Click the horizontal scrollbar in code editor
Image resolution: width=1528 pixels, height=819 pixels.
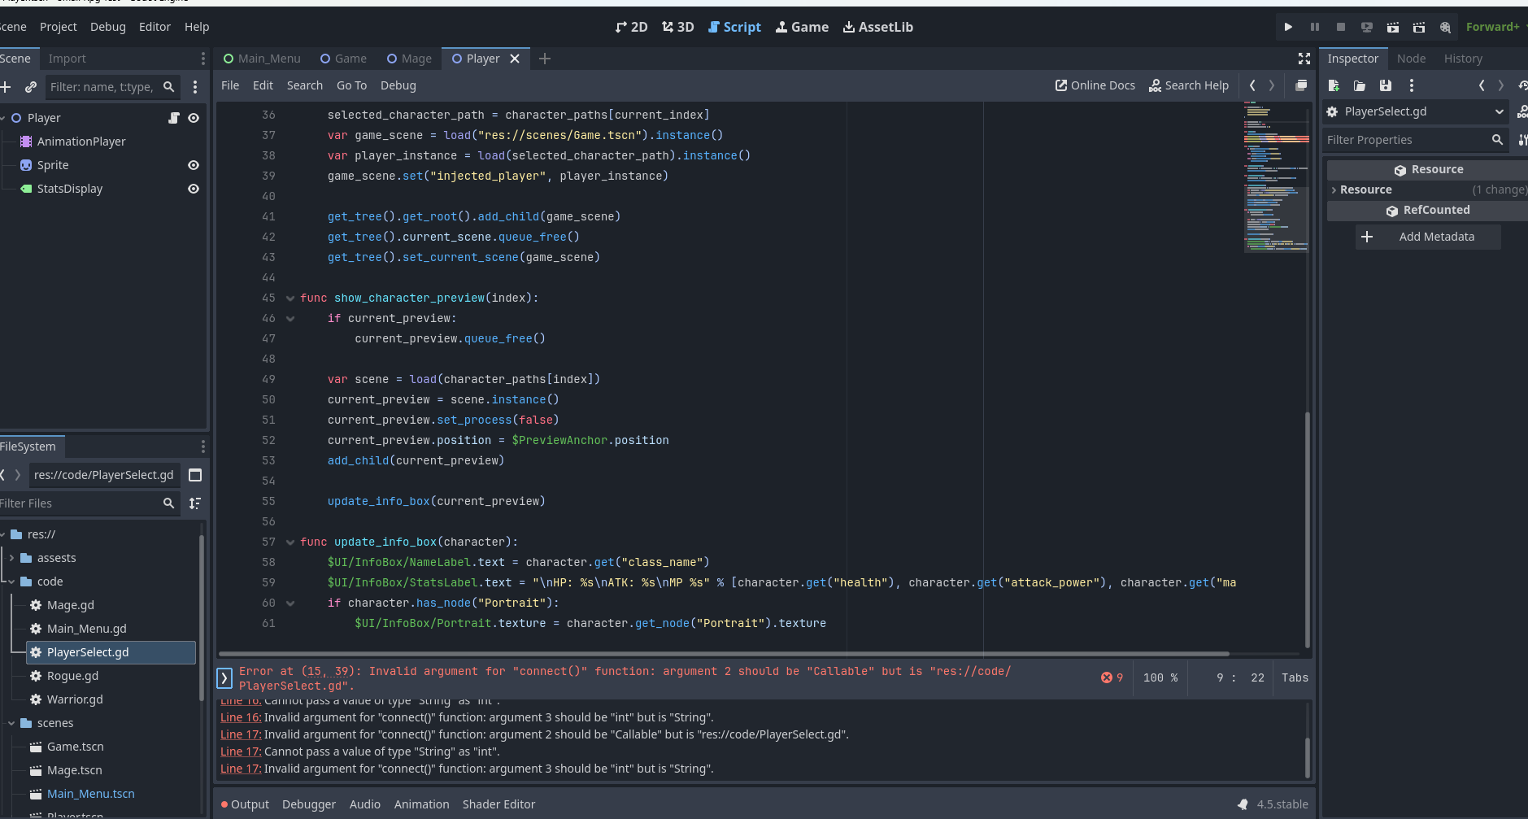point(724,653)
